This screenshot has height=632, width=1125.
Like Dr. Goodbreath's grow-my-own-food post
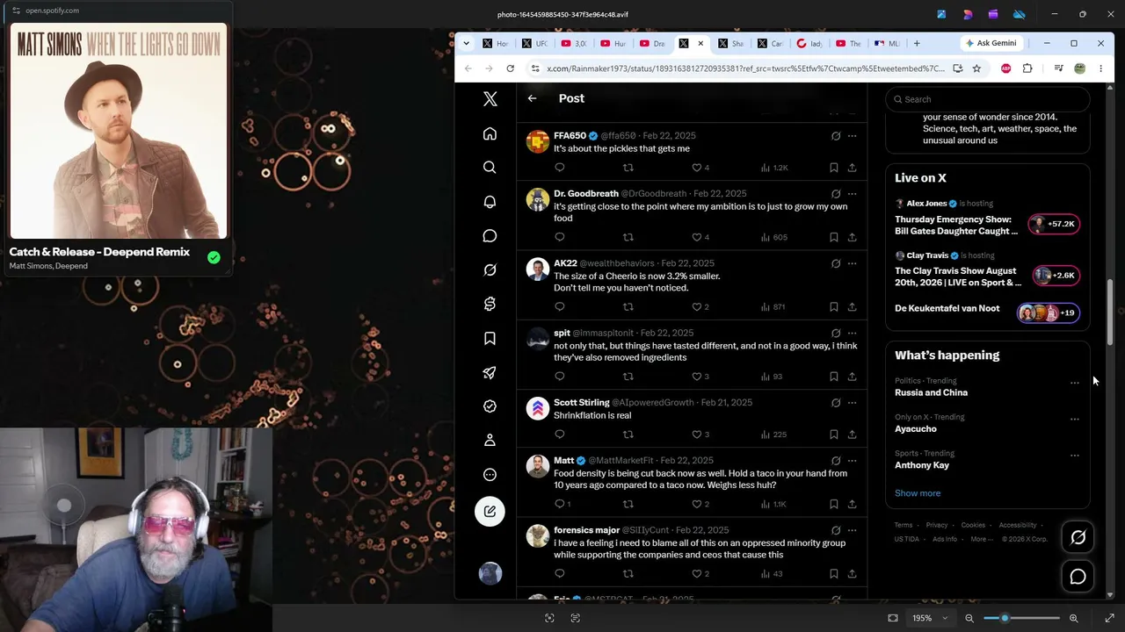[700, 237]
